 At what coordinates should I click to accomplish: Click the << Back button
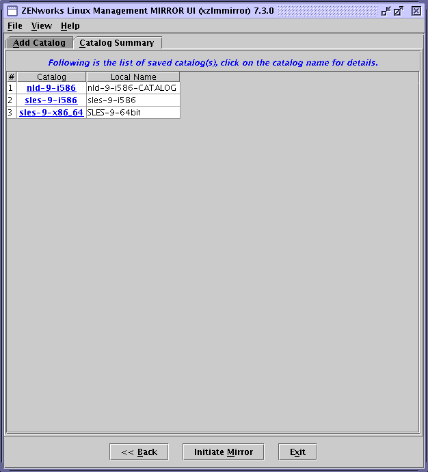(x=139, y=452)
